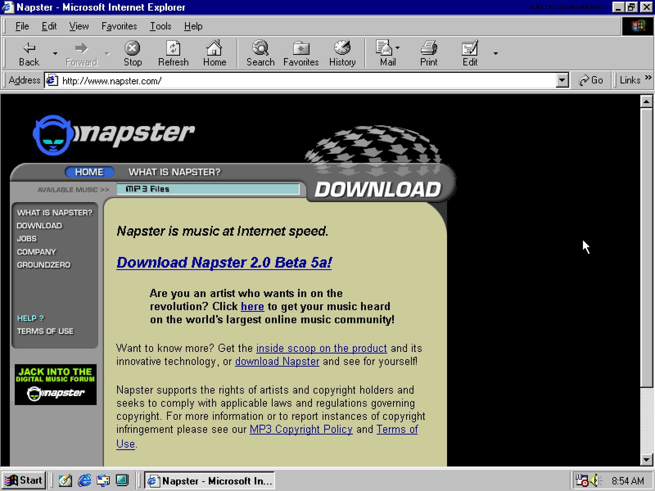Image resolution: width=655 pixels, height=491 pixels.
Task: Open the WHAT IS NAPSTER? top tab
Action: [x=174, y=172]
